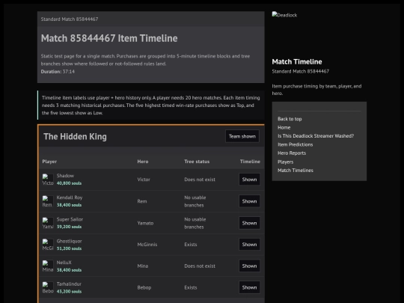Toggle Shown timeline for Kendall Roy

tap(249, 201)
